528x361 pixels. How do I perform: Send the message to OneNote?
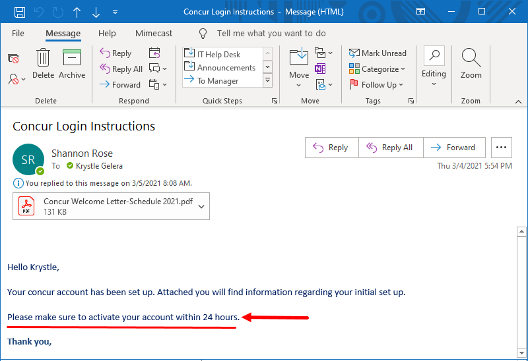[320, 69]
